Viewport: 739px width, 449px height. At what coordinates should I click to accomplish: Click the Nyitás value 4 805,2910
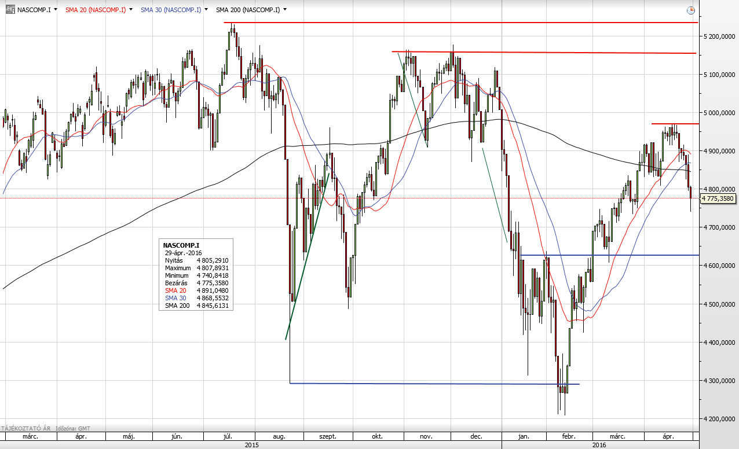point(213,260)
